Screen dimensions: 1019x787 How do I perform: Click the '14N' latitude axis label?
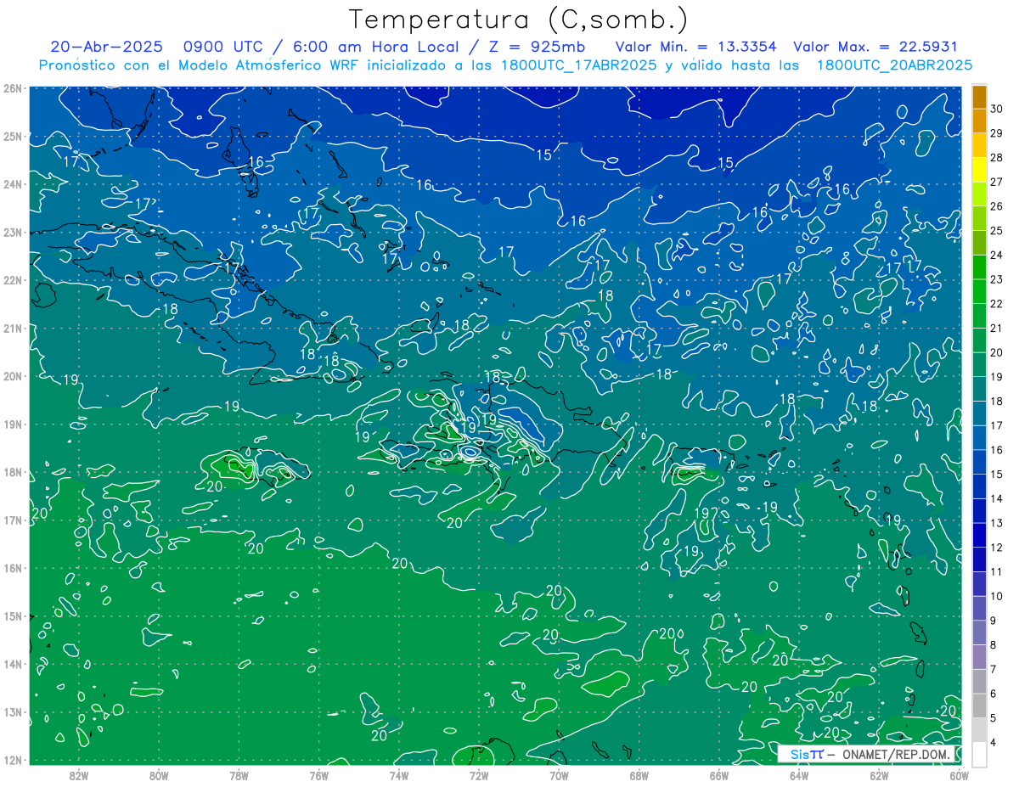pyautogui.click(x=12, y=664)
